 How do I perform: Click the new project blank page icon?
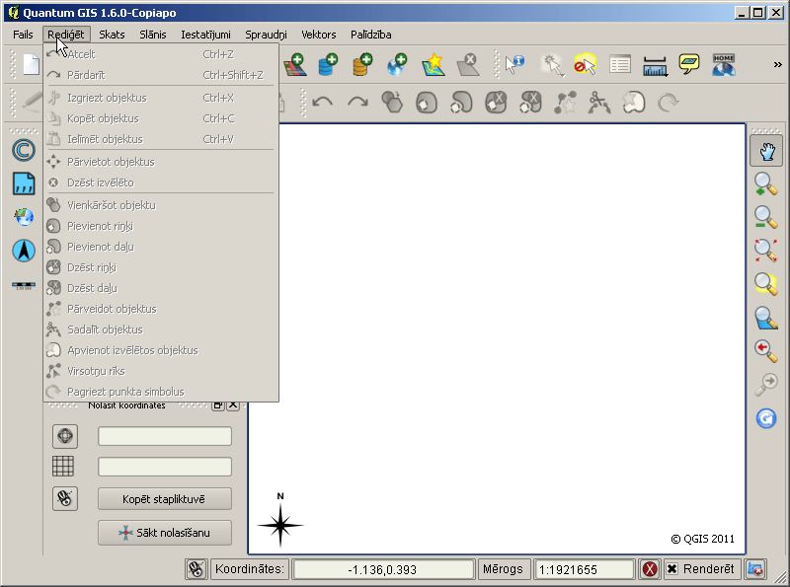point(31,64)
